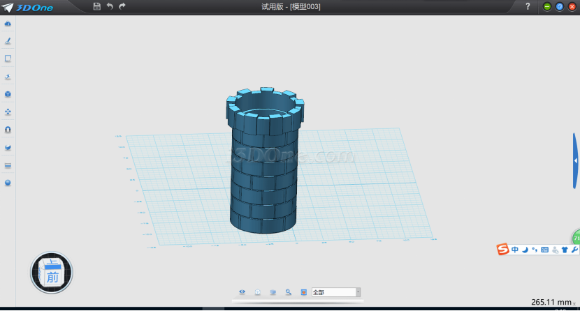Screen dimensions: 580x311
Task: Open the blue sphere material tool
Action: tap(8, 183)
